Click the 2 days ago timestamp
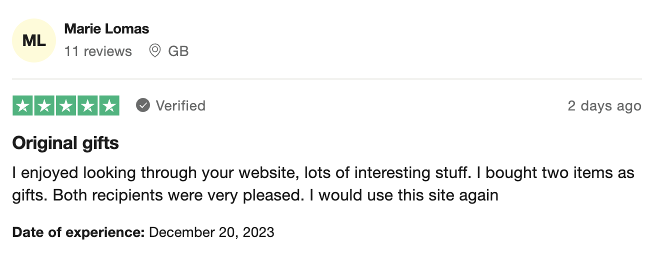Screen dimensions: 657x253 click(x=604, y=106)
